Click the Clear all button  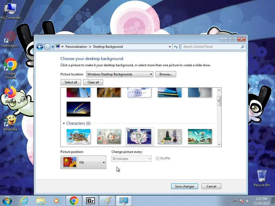tap(93, 82)
